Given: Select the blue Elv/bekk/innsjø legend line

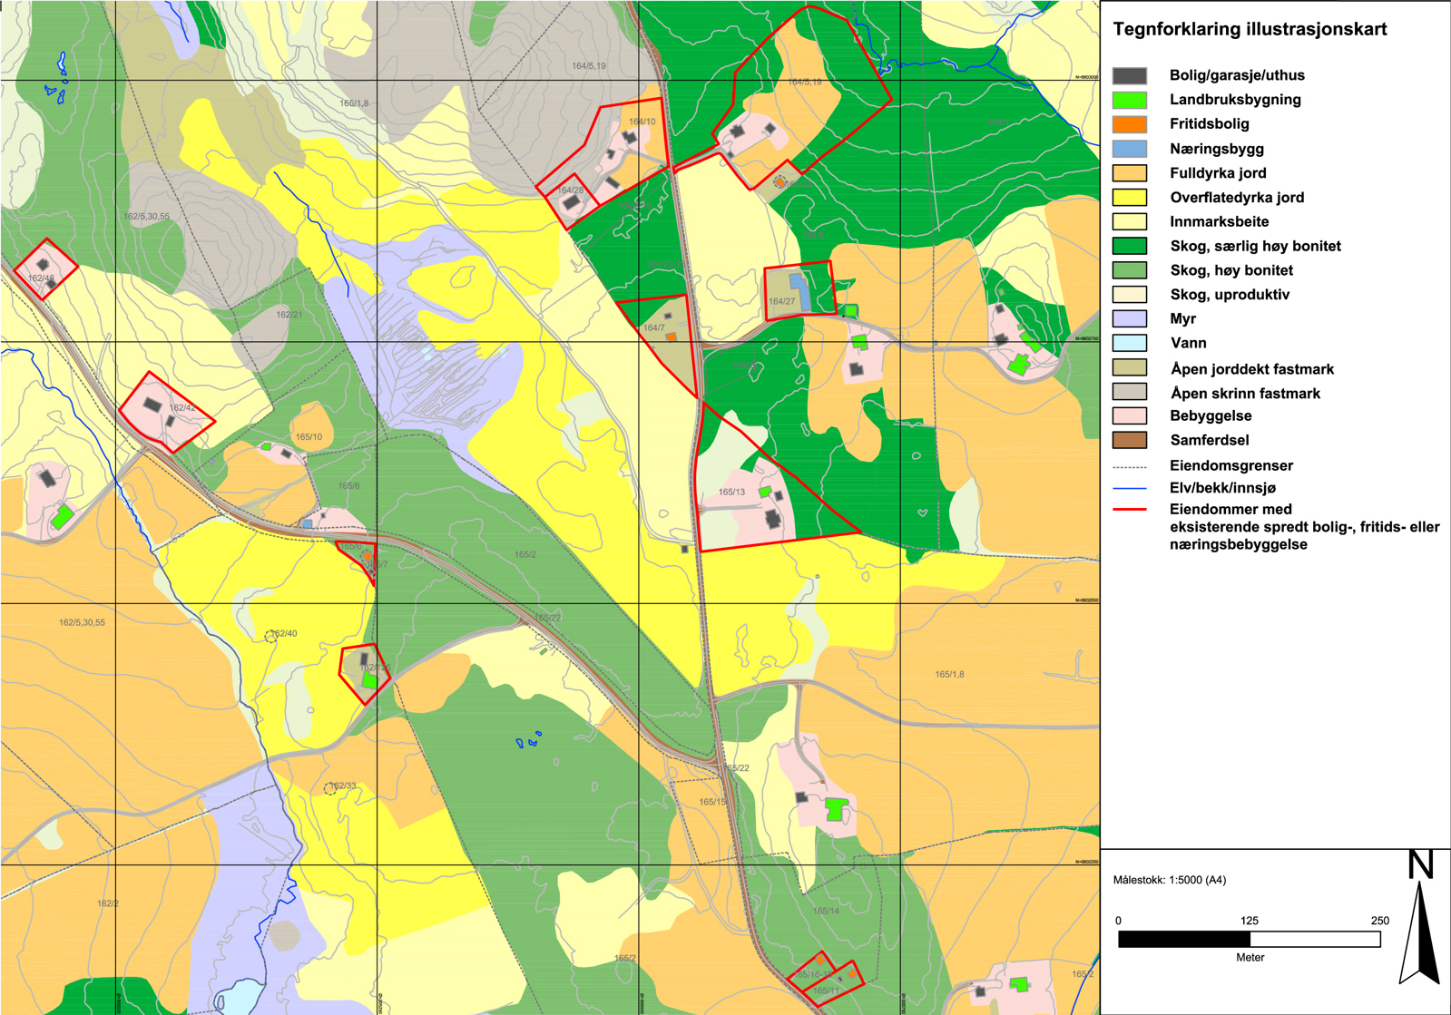Looking at the screenshot, I should tap(1130, 488).
